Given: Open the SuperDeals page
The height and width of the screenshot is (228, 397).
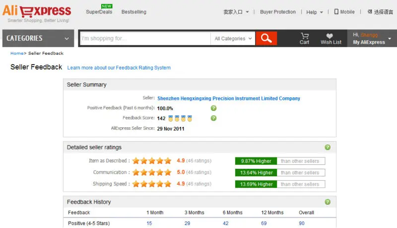Looking at the screenshot, I should click(x=99, y=11).
